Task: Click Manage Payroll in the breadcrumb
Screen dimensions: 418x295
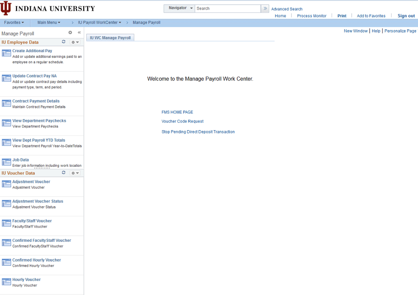Action: pos(147,23)
